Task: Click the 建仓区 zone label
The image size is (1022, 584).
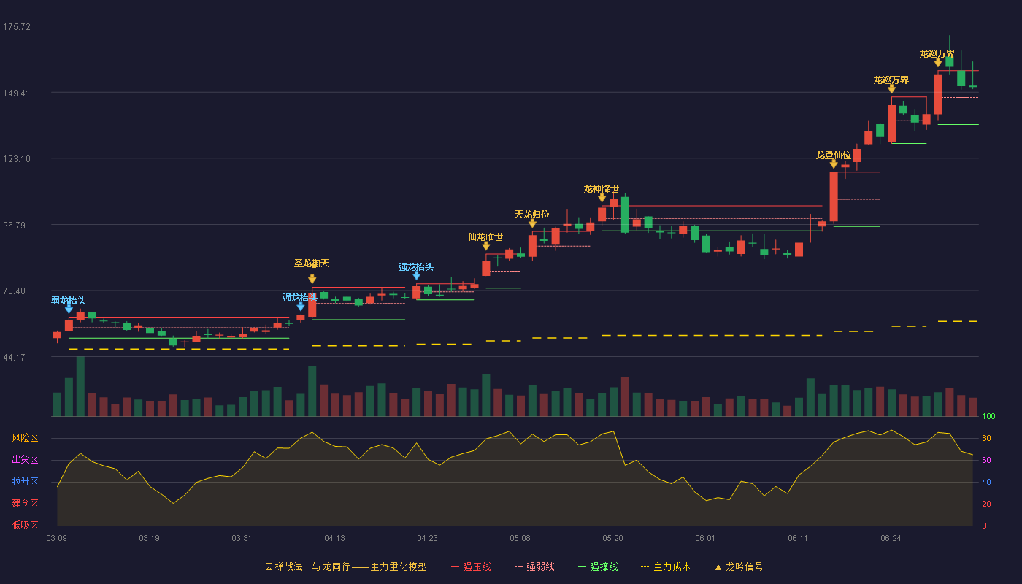Action: [25, 504]
